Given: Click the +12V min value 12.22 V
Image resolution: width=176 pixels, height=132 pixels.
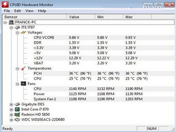Looking at the screenshot, I should click(103, 58).
